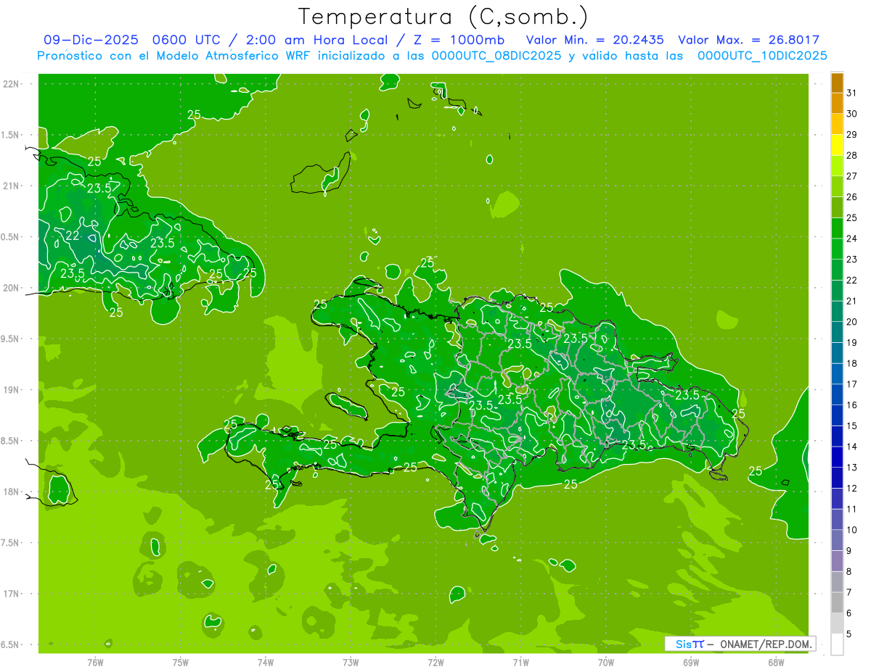Click the '2:00 am Hora Local' text

[317, 40]
